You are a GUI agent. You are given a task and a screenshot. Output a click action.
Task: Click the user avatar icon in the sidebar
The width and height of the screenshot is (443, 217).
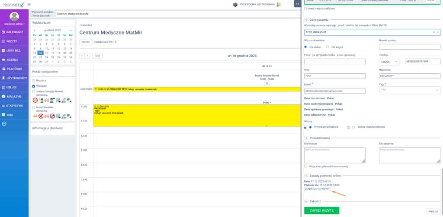pos(14,16)
